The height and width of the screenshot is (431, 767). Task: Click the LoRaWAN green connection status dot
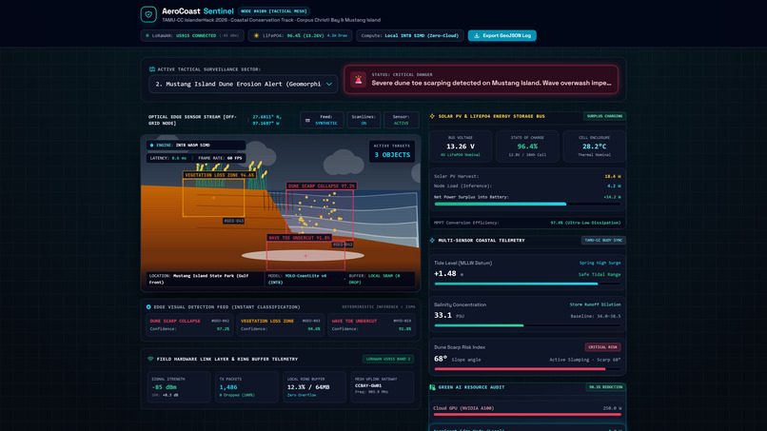click(147, 36)
